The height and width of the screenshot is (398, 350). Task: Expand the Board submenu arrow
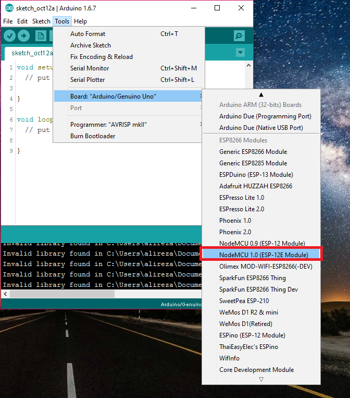(201, 96)
